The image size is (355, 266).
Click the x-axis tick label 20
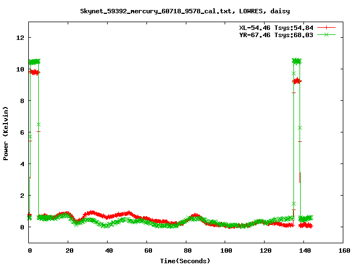point(69,250)
